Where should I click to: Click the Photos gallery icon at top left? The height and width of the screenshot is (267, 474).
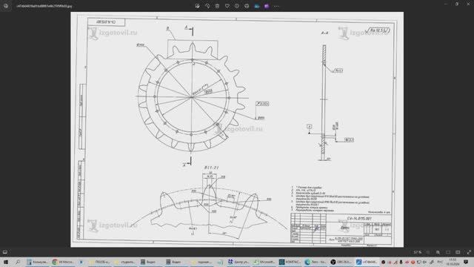click(x=6, y=6)
